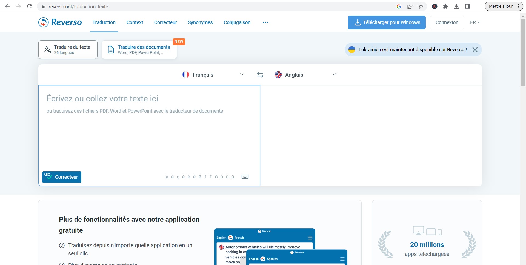Open the browser downloads icon
This screenshot has width=526, height=265.
click(x=456, y=7)
